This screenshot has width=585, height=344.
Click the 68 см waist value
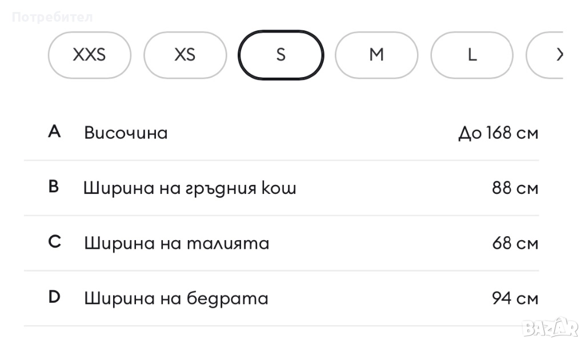click(x=515, y=244)
